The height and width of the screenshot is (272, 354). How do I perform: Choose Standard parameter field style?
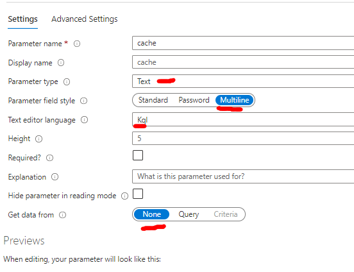[x=153, y=100]
